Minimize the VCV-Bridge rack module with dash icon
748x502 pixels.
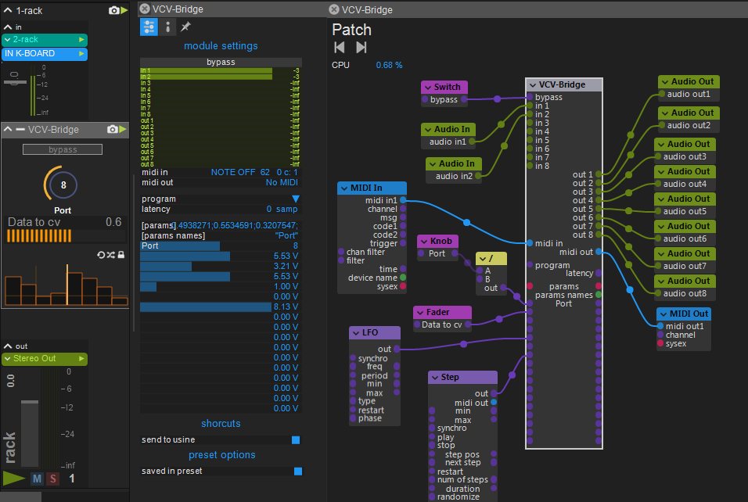20,129
